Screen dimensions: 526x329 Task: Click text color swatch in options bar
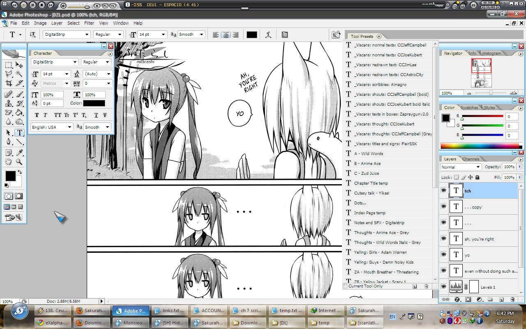click(252, 35)
